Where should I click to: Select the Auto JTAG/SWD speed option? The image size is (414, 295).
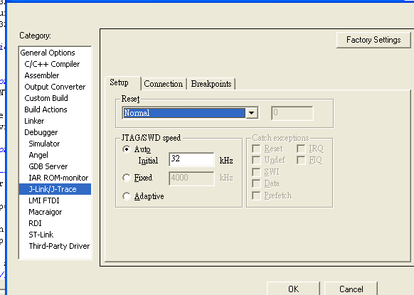tap(127, 149)
